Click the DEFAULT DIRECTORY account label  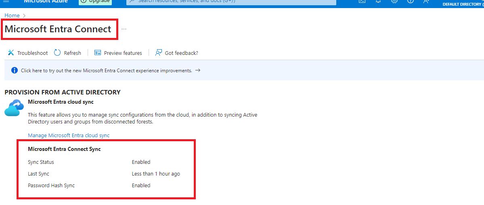(463, 4)
